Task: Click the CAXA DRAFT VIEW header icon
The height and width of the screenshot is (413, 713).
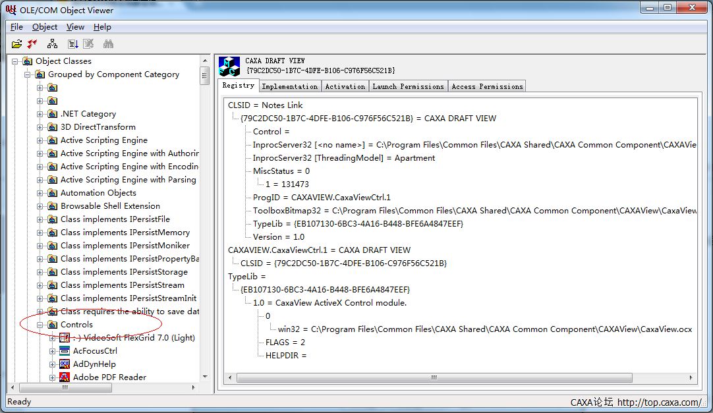Action: pyautogui.click(x=229, y=66)
